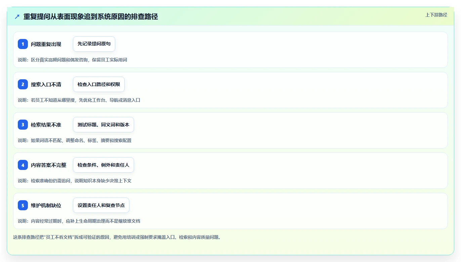Click the title 重复提问从表面现象追到系统原因的排查路径

(91, 17)
